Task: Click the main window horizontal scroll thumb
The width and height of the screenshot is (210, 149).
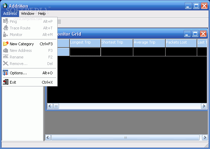Action: pyautogui.click(x=125, y=138)
